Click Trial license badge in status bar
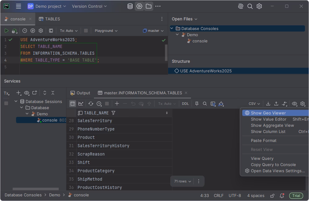309x201 pixels. (x=296, y=196)
